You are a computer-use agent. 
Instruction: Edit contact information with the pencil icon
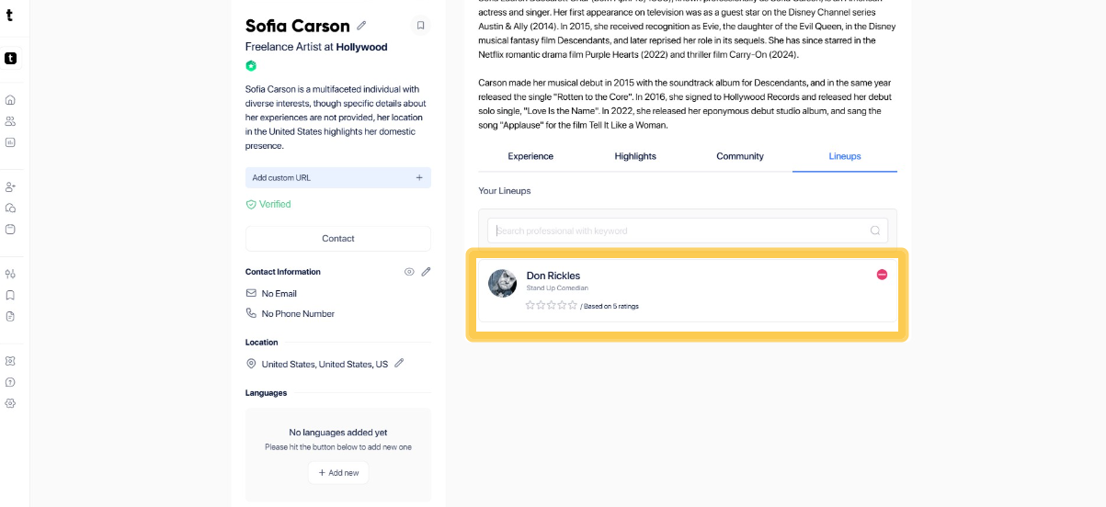coord(427,272)
